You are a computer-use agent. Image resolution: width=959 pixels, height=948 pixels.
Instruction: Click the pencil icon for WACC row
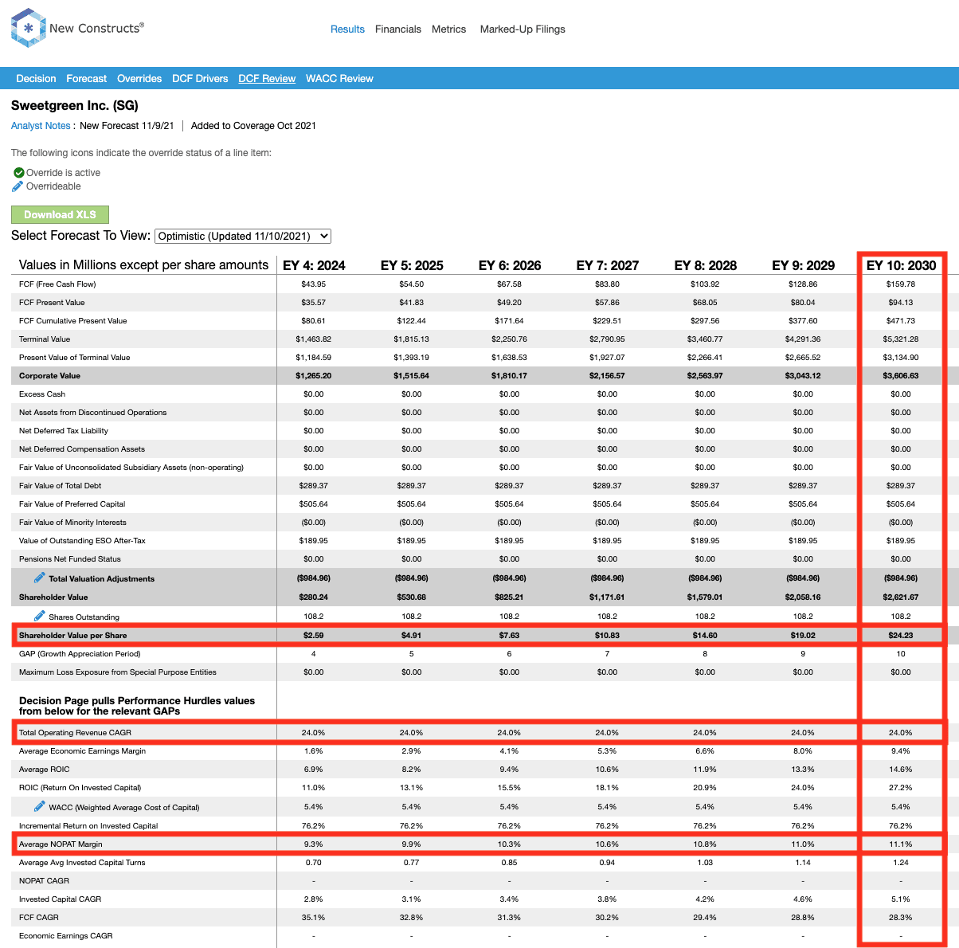pyautogui.click(x=39, y=806)
